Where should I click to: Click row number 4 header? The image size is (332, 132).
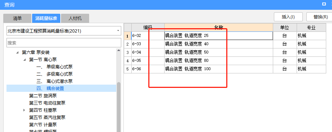coord(127,60)
